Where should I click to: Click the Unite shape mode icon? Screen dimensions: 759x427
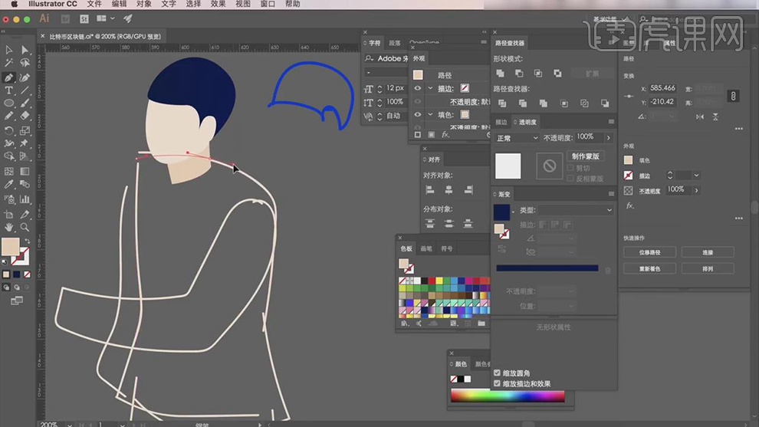500,74
